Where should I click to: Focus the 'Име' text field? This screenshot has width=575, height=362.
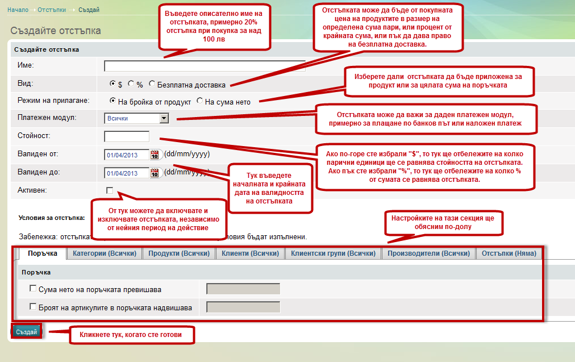coord(205,66)
